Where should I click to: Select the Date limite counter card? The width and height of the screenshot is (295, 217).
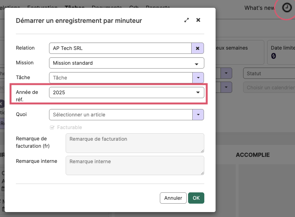[281, 52]
